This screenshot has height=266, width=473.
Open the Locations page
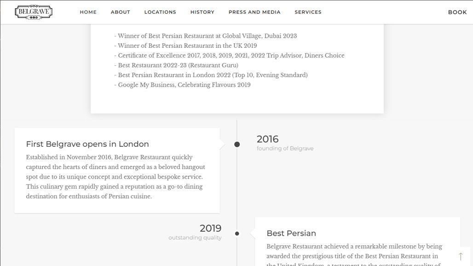[160, 12]
